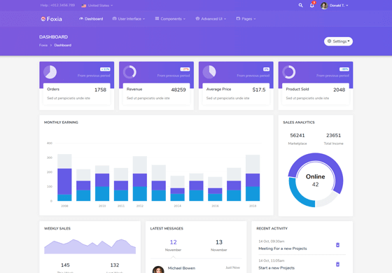Viewport: 392px width, 273px height.
Task: Click the Components grid icon
Action: pyautogui.click(x=157, y=19)
